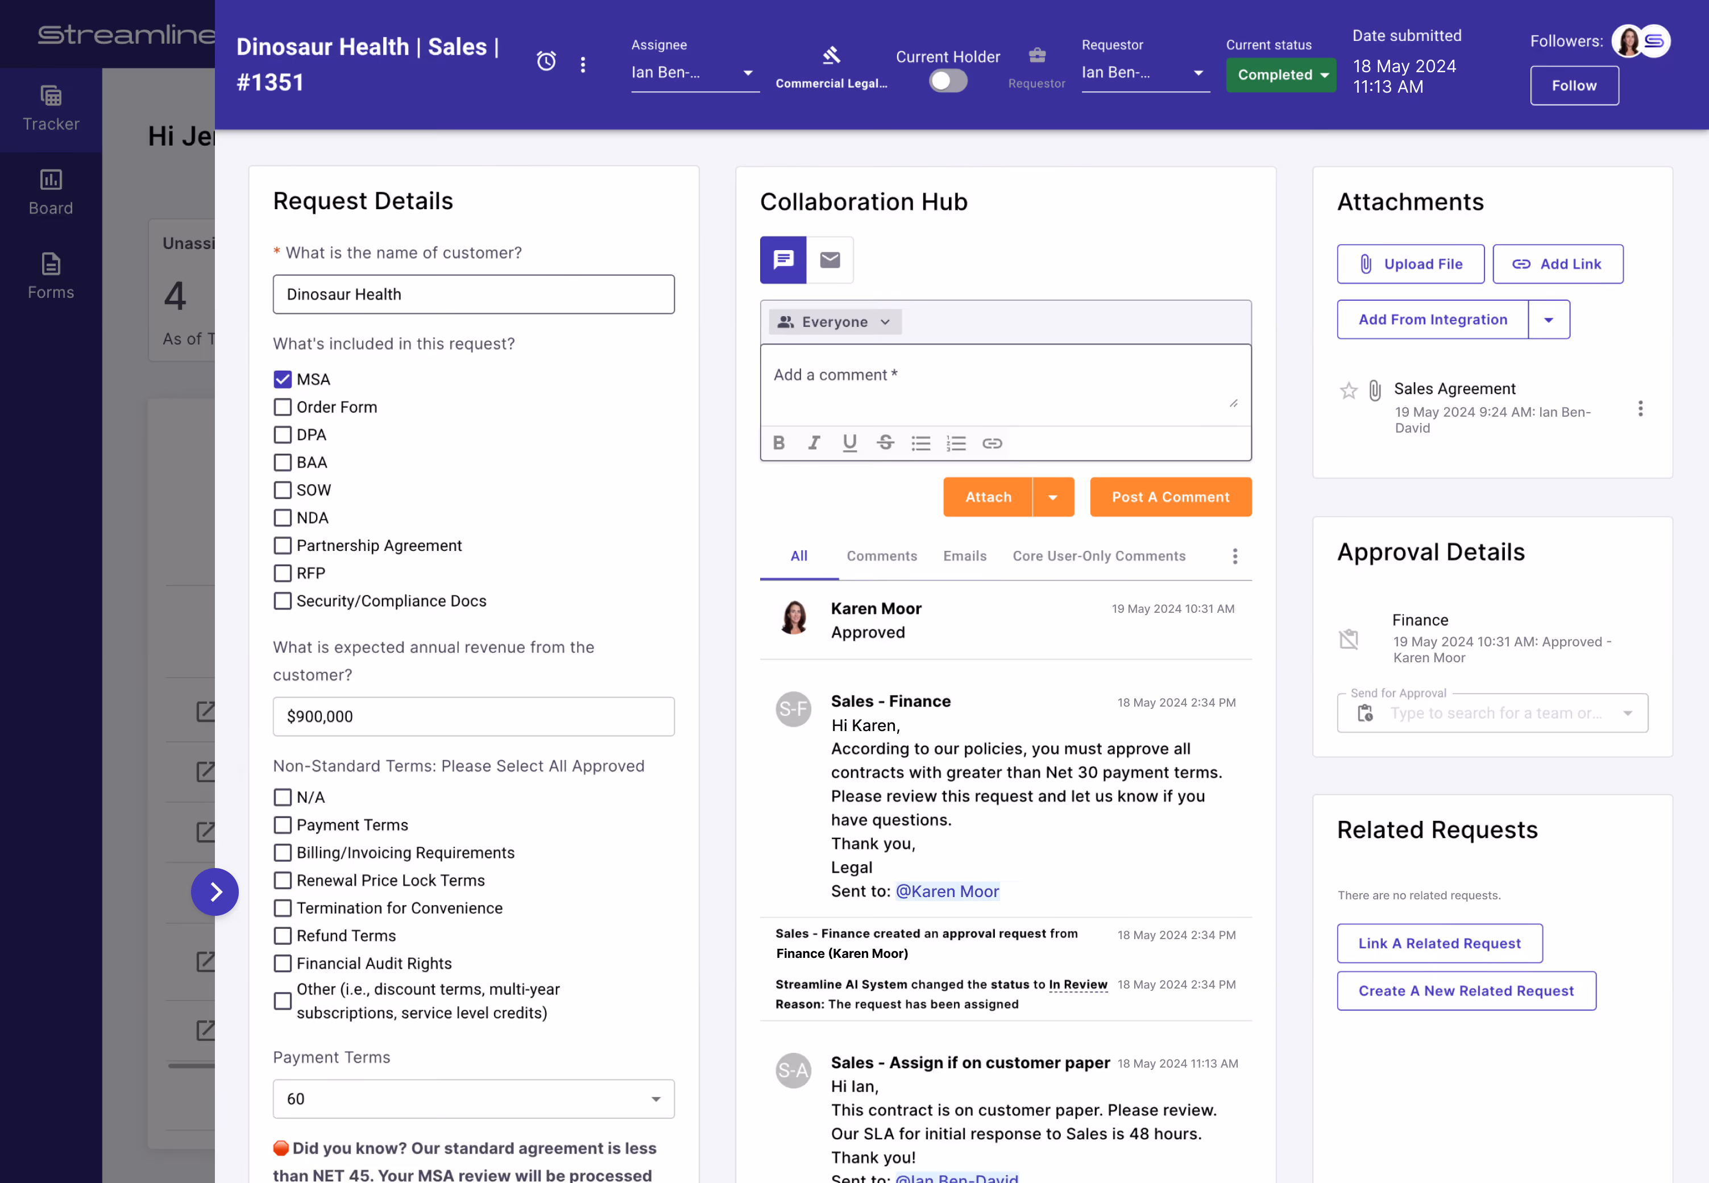Click Create A New Related Request

(x=1467, y=991)
